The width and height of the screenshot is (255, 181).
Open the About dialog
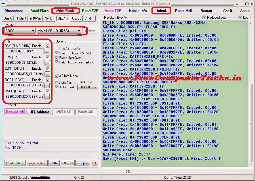(x=245, y=11)
